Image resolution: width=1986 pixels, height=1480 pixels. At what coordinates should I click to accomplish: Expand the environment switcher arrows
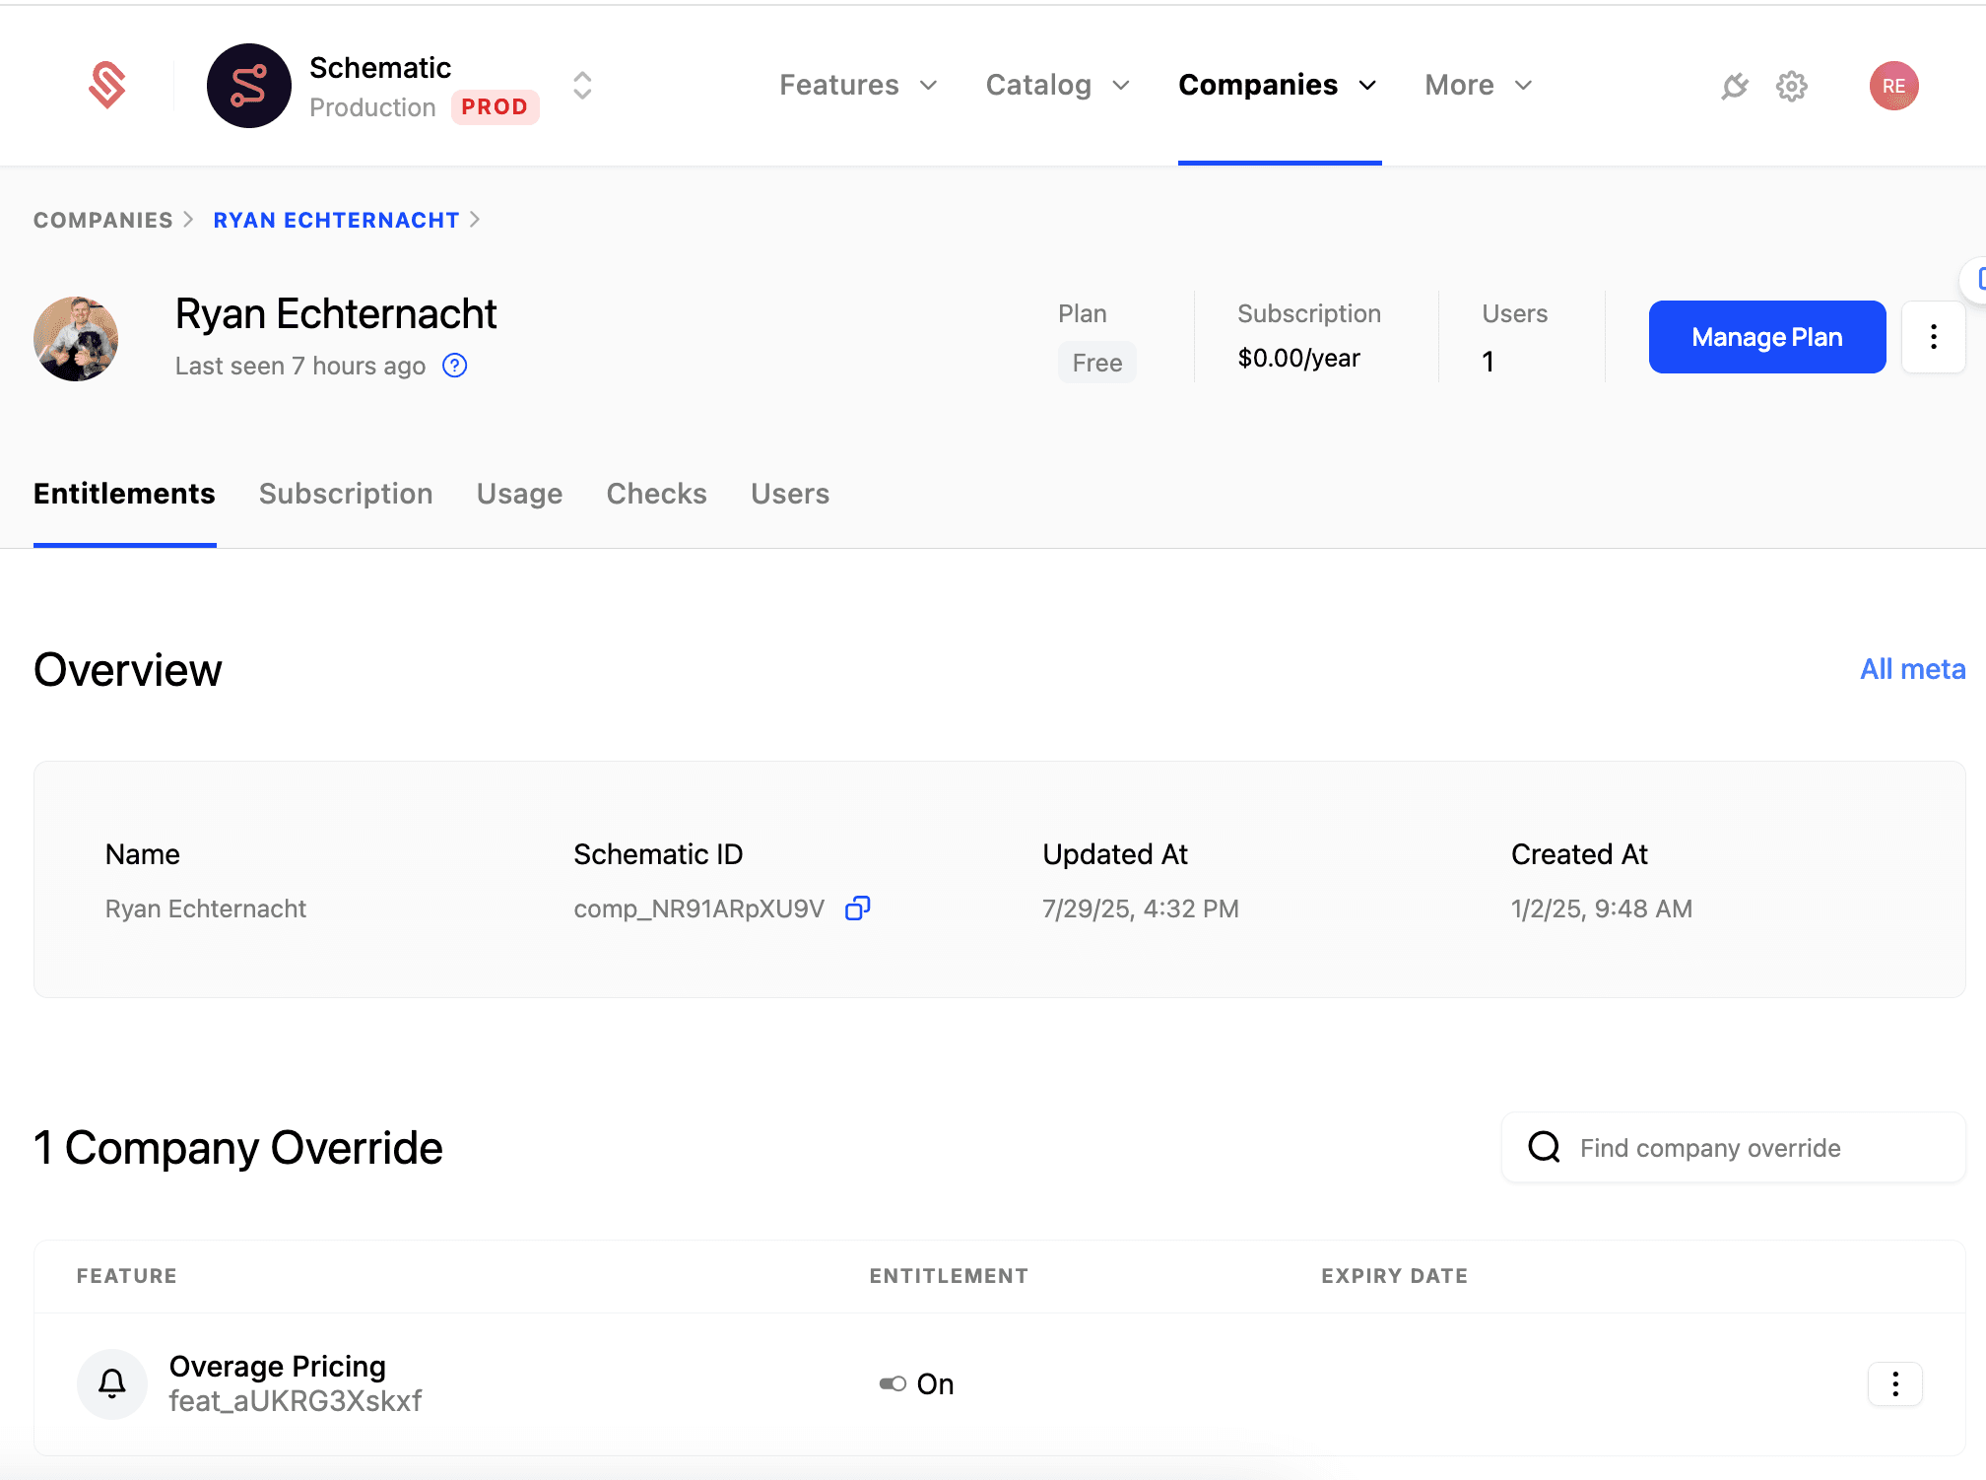582,86
